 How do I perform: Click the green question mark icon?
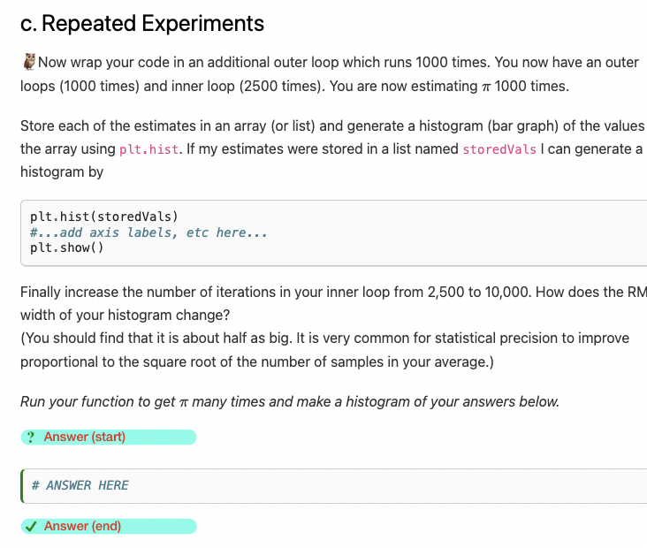point(31,437)
